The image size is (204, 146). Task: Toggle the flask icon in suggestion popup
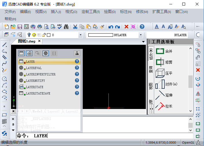(77, 53)
